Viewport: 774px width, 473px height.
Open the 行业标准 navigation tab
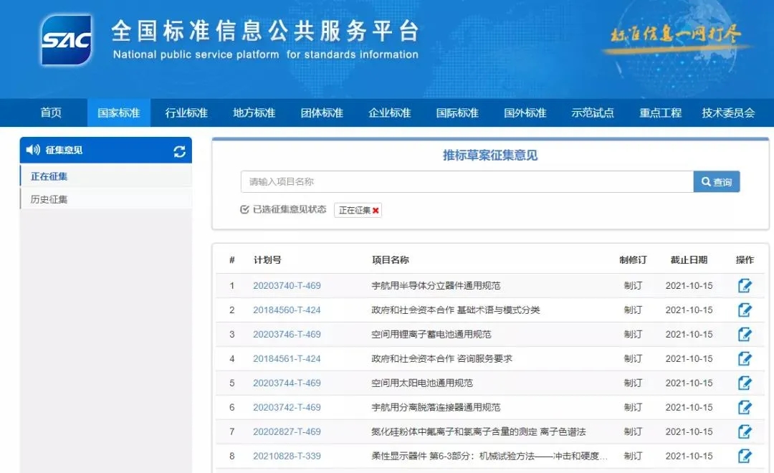click(186, 113)
